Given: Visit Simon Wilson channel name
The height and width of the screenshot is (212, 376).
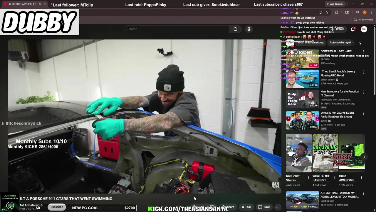Looking at the screenshot, I should point(328,80).
